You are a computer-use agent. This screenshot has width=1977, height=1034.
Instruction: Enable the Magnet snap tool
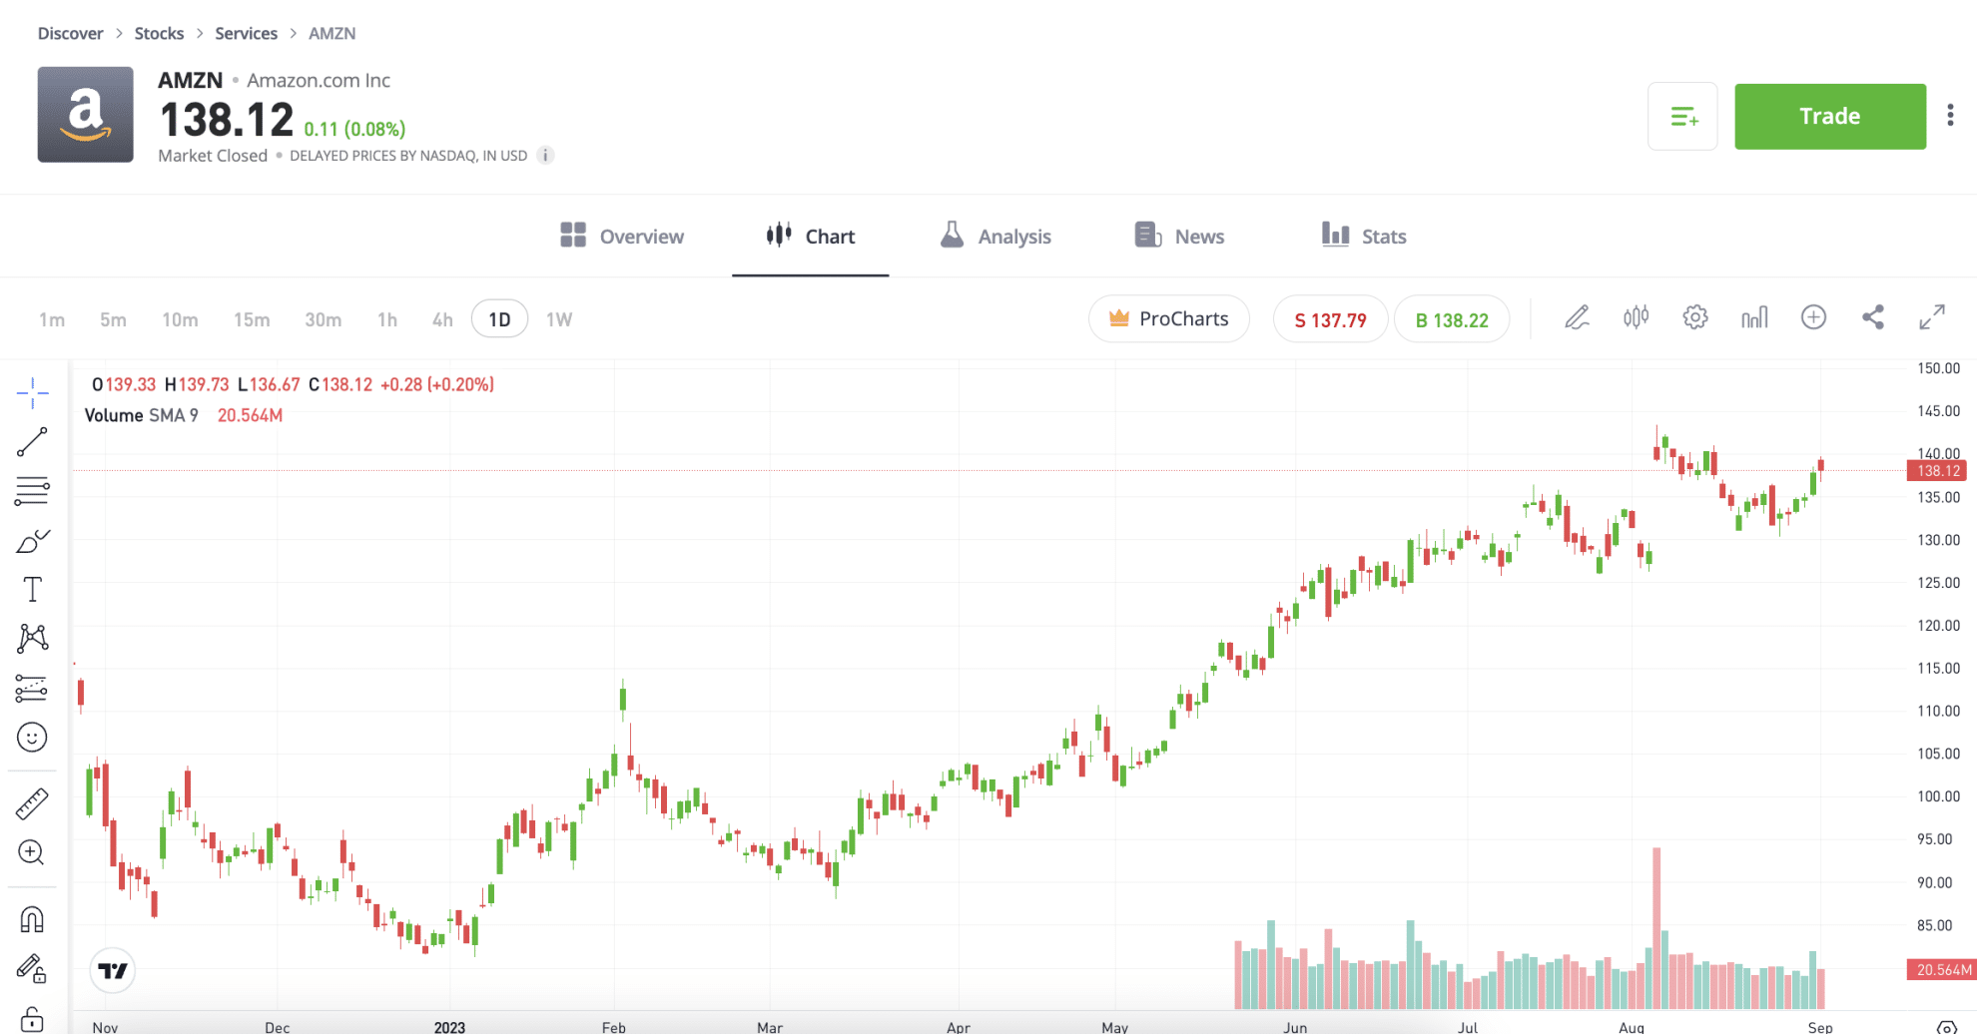(33, 918)
